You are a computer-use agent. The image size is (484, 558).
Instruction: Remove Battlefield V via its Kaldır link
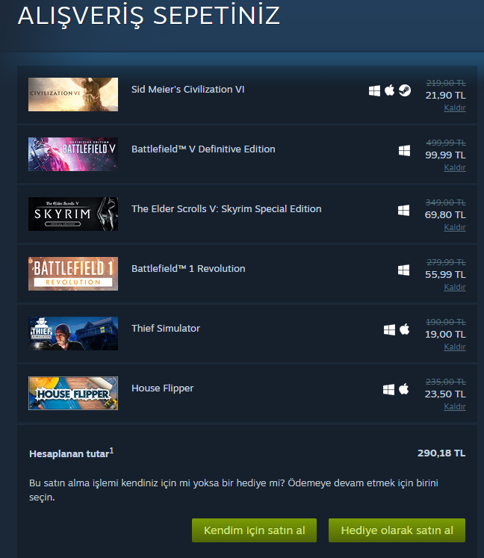click(x=455, y=167)
